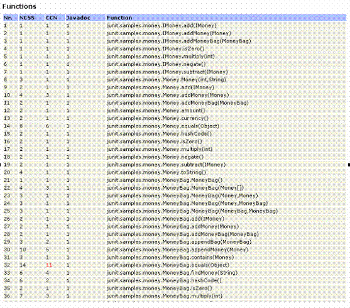Viewport: 350px width, 308px height.
Task: Click the CCN column header
Action: coord(55,18)
